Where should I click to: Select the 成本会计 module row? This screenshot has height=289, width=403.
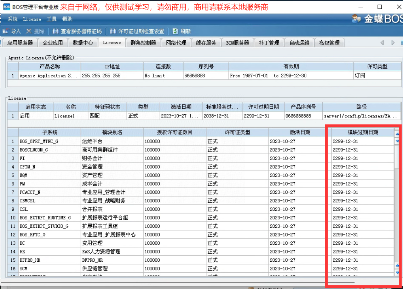[x=112, y=184]
